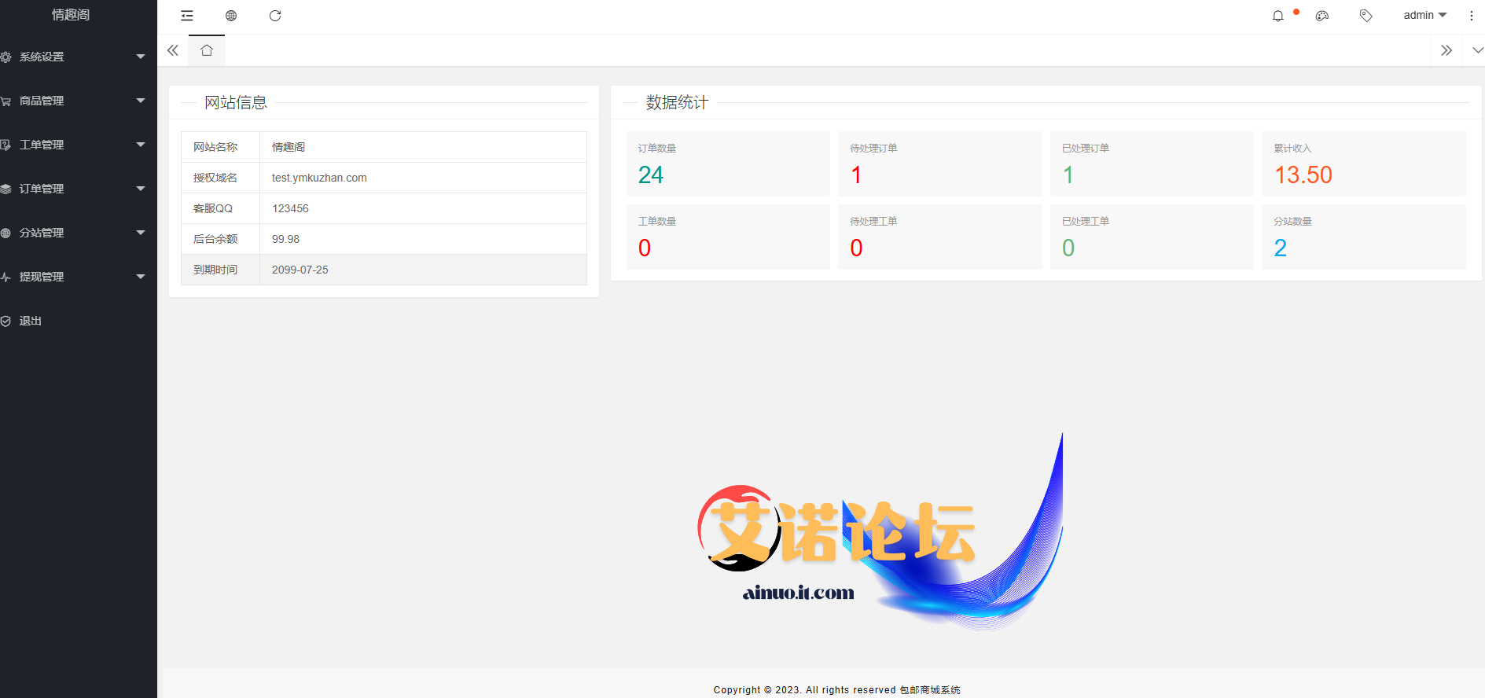This screenshot has height=698, width=1485.
Task: Log out using the 退出 item
Action: tap(79, 321)
